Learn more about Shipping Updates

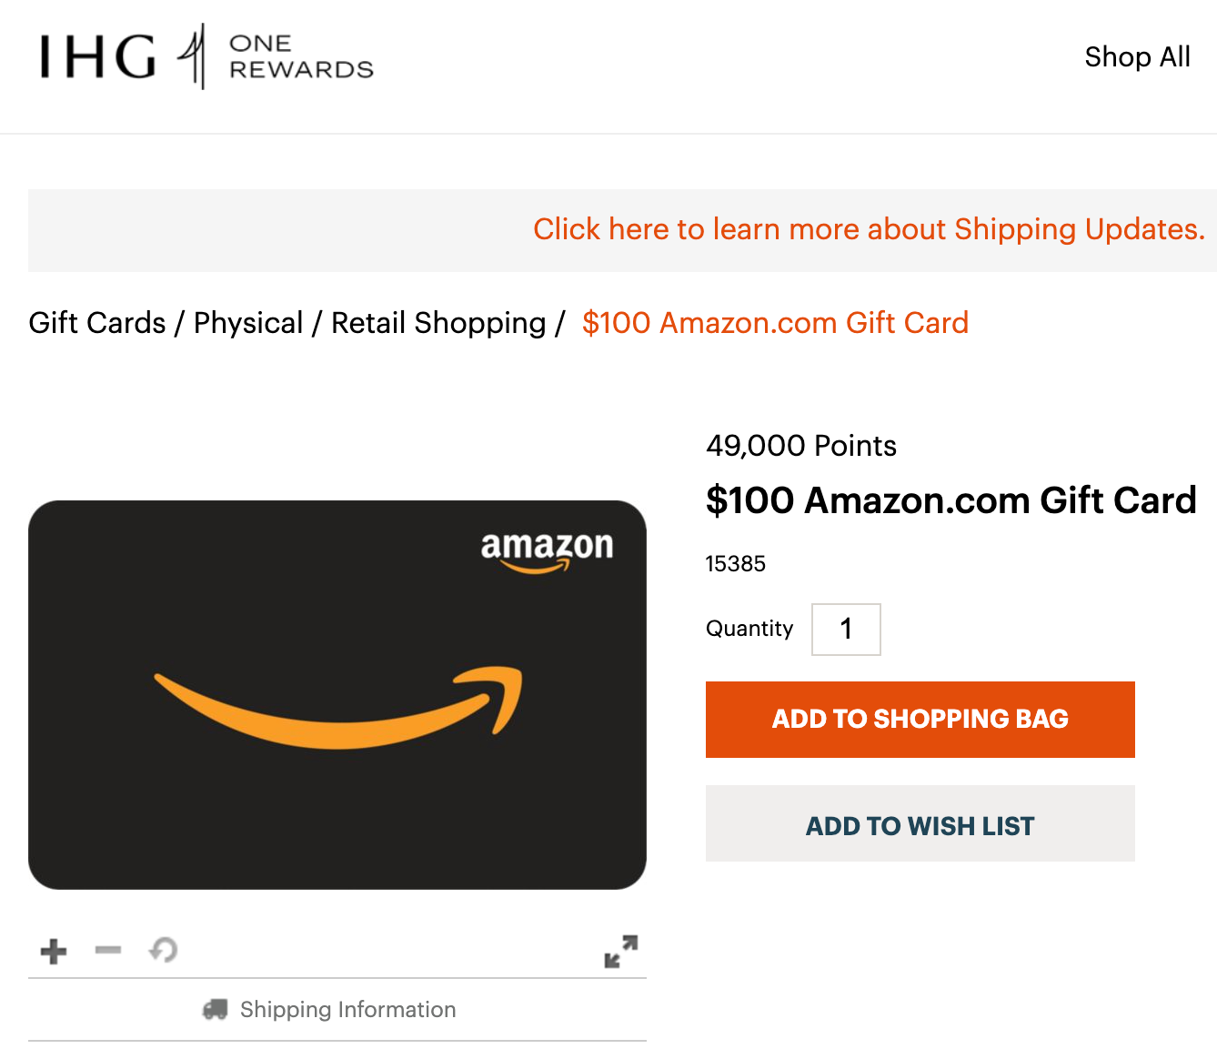click(x=870, y=229)
